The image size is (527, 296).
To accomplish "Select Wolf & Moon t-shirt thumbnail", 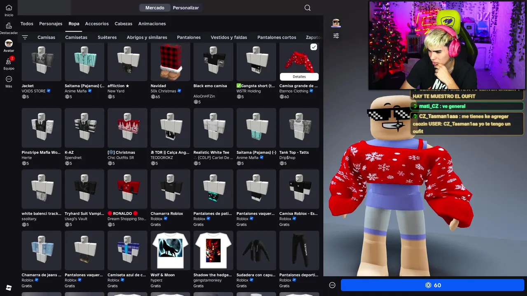I will [170, 250].
